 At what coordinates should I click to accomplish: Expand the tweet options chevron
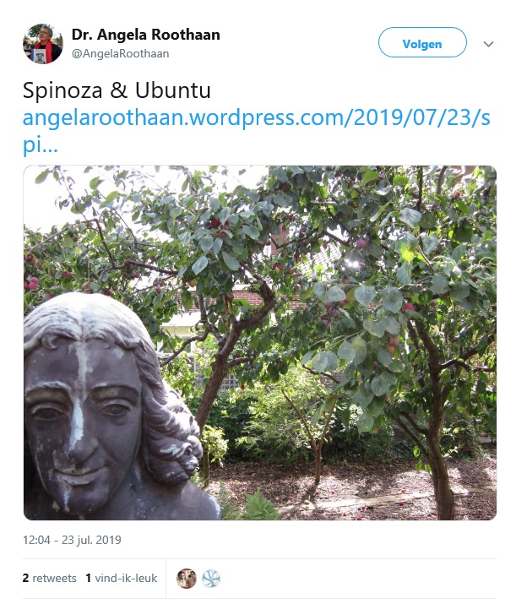coord(488,44)
